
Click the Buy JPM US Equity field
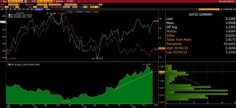pos(16,1)
